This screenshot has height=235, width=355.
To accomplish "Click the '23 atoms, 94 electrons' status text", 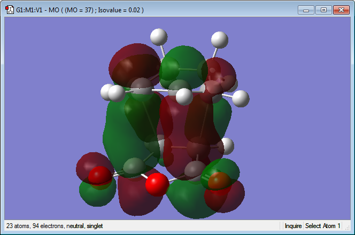I will 55,226.
